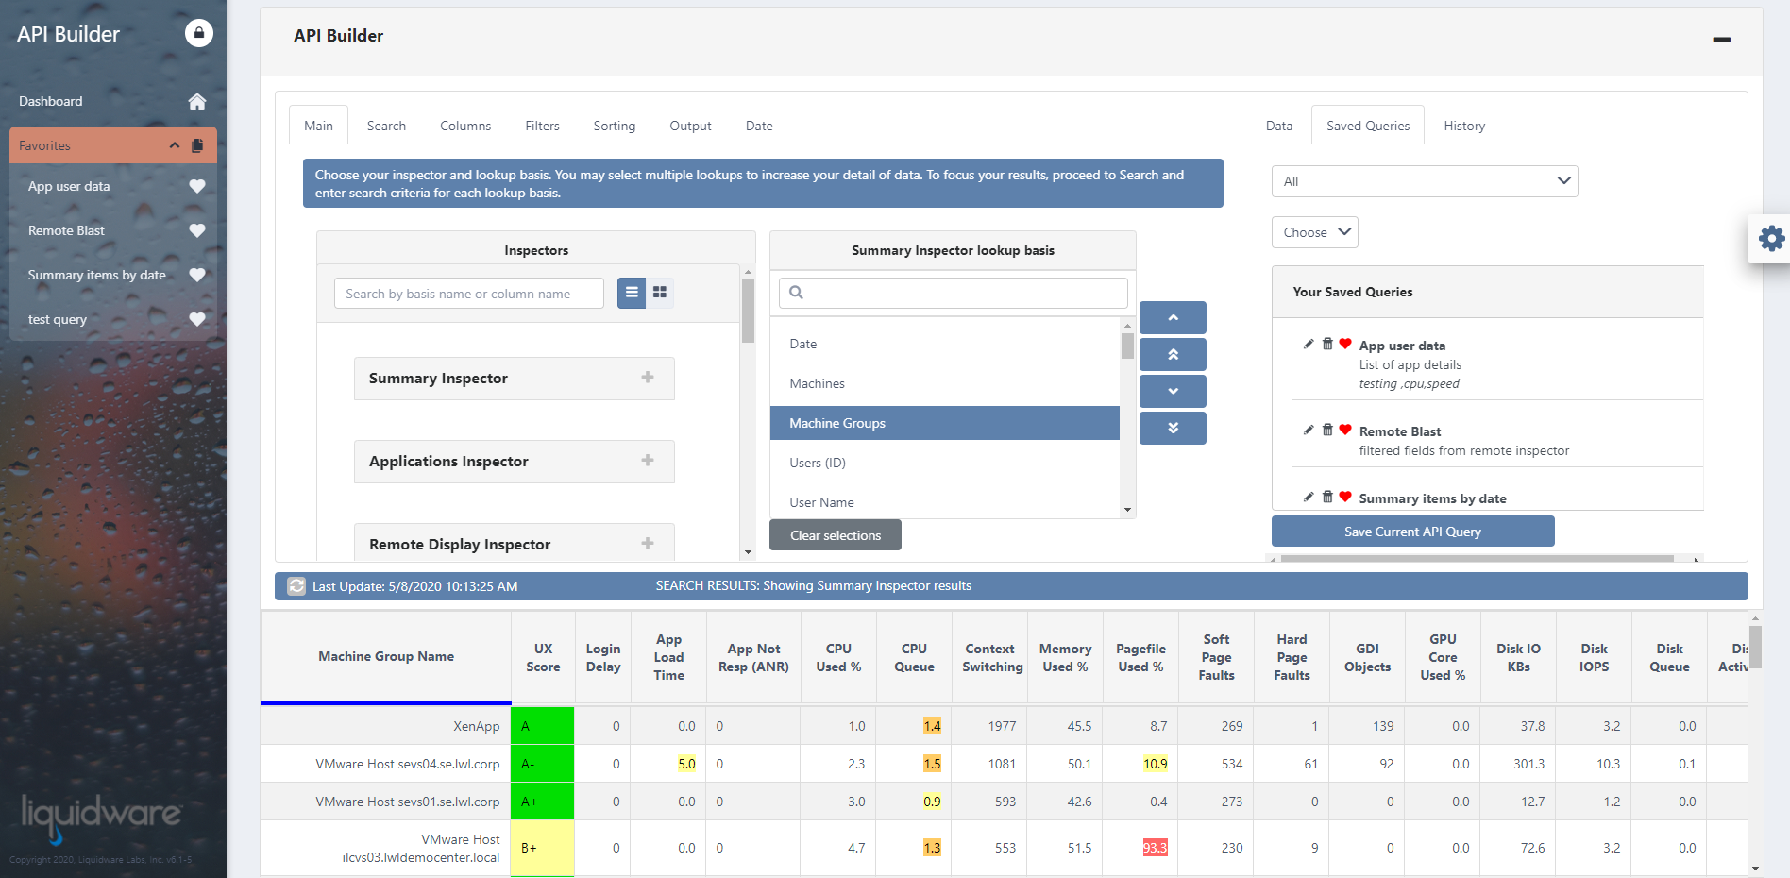The width and height of the screenshot is (1790, 878).
Task: Switch inspectors to list view
Action: (x=632, y=293)
